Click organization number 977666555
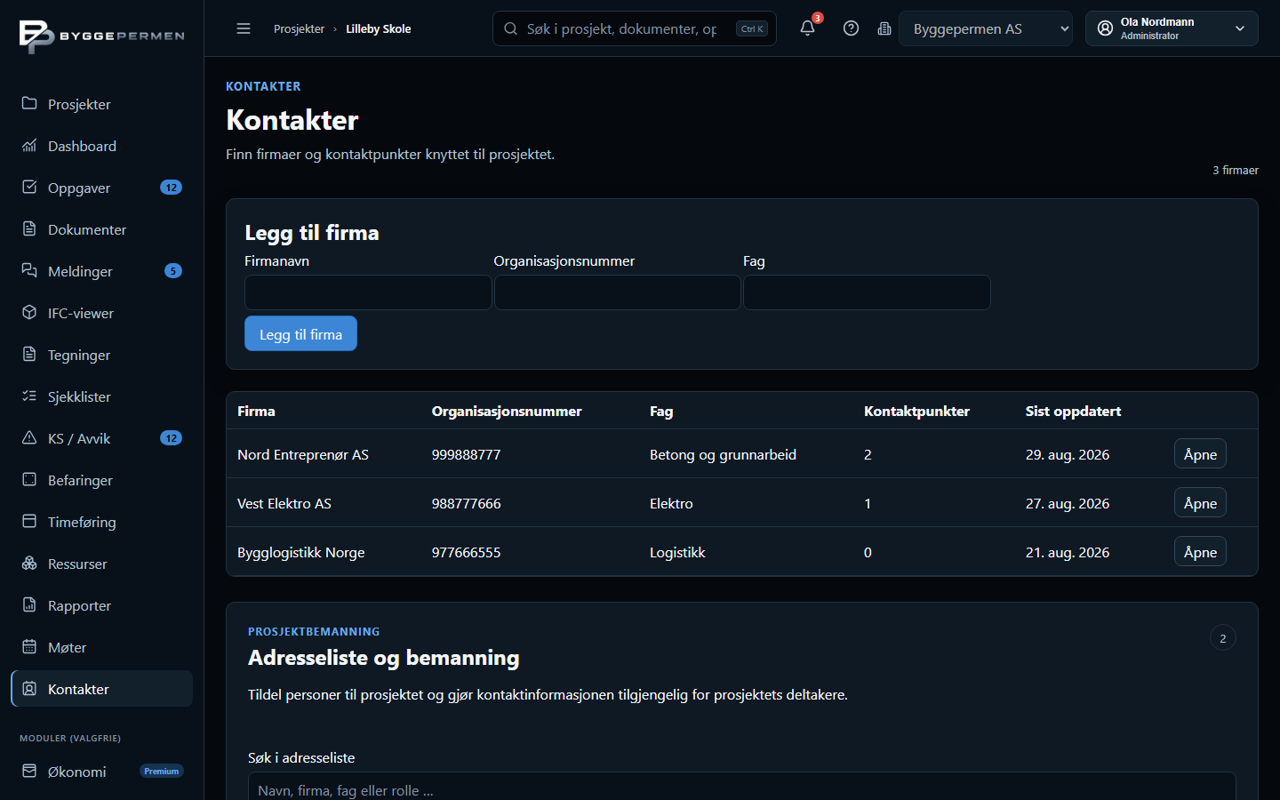Image resolution: width=1280 pixels, height=800 pixels. (x=466, y=552)
